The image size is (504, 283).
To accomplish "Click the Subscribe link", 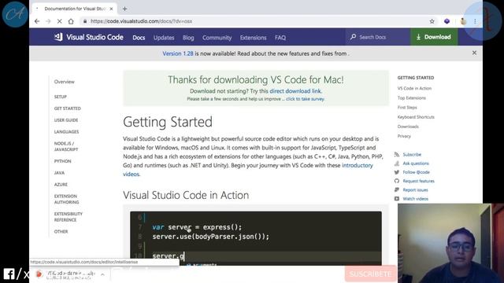I will coord(412,155).
